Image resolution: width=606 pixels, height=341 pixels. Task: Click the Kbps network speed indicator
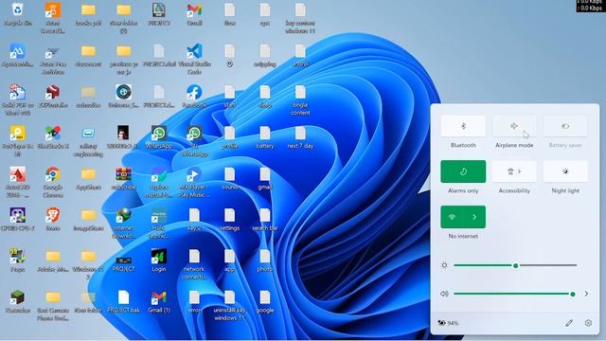591,6
